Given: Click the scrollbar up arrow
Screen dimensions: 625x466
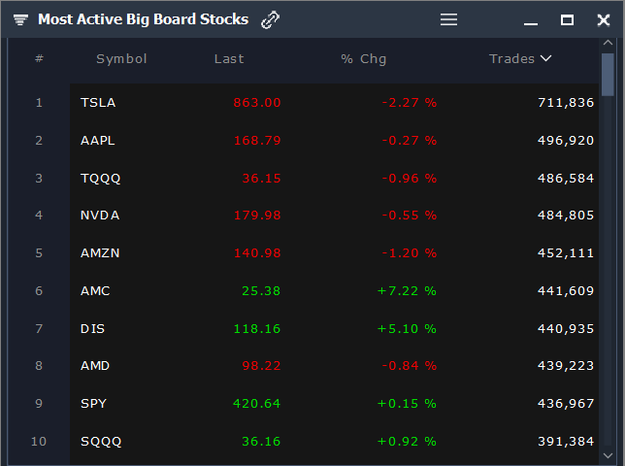Looking at the screenshot, I should tap(608, 43).
